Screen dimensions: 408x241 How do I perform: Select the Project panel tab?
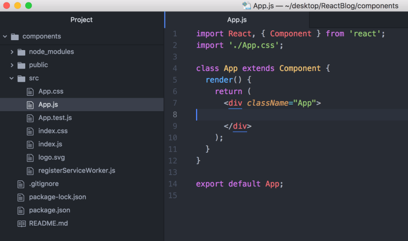tap(82, 20)
